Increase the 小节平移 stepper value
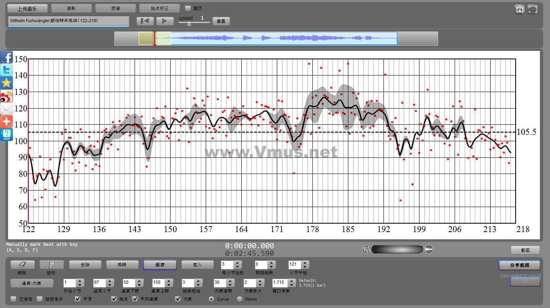The height and width of the screenshot is (308, 550). tap(306, 263)
